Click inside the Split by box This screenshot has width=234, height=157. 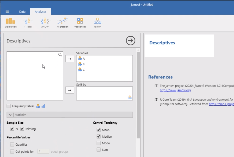coord(104,93)
